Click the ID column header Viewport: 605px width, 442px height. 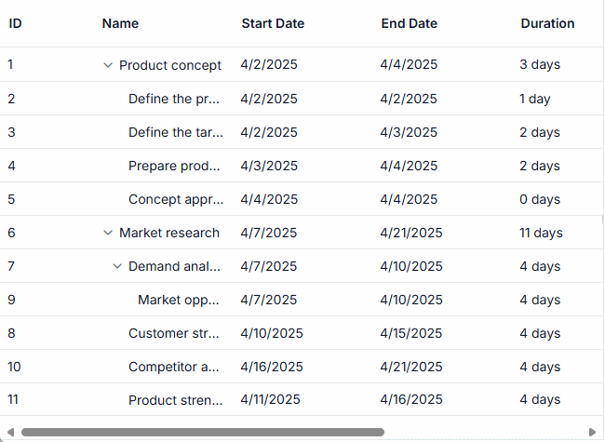pos(16,23)
